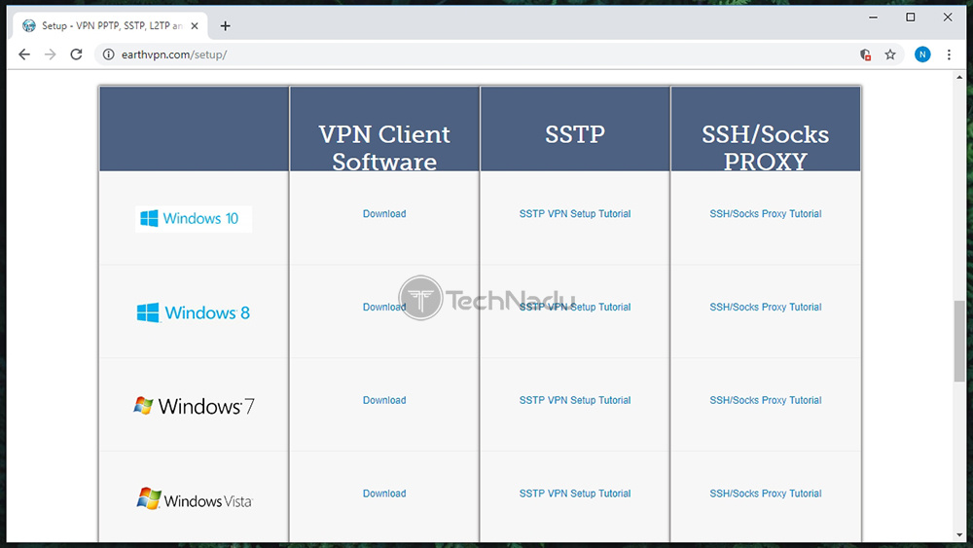
Task: Open SSTP VPN Setup Tutorial for Windows 10
Action: coord(575,213)
